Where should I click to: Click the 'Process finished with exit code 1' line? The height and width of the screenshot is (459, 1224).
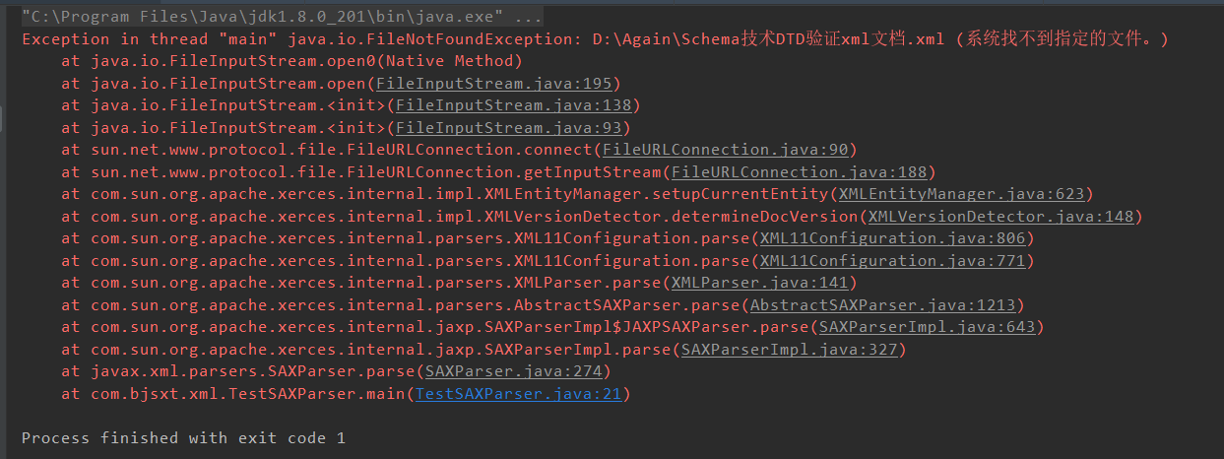183,438
